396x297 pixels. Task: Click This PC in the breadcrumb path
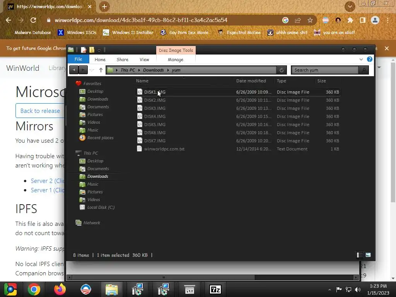pyautogui.click(x=128, y=70)
